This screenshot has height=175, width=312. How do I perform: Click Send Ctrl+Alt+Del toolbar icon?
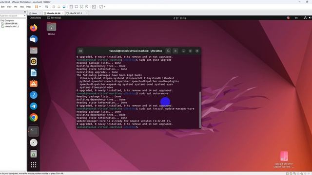coord(46,7)
